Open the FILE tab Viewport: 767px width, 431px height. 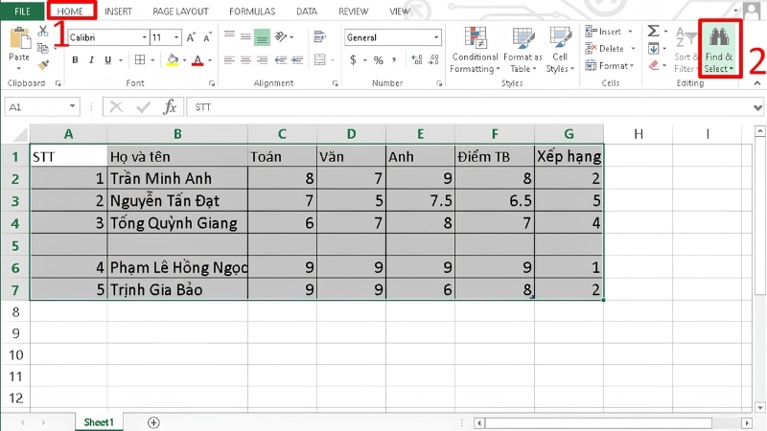pos(22,11)
